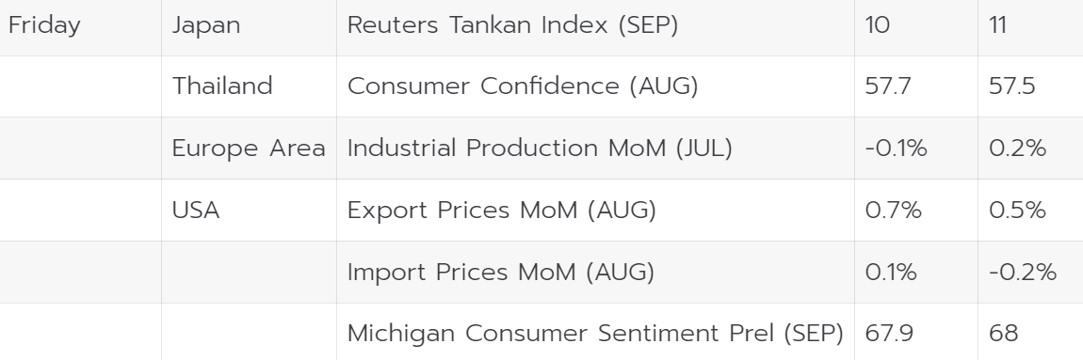
Task: Click Reuters Tankan Index (SEP) entry
Action: click(512, 25)
